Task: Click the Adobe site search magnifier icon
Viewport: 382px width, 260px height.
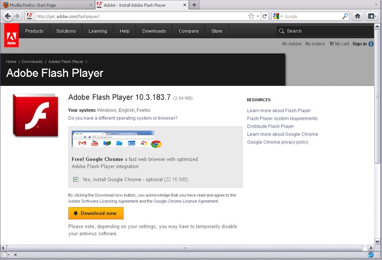Action: (281, 31)
